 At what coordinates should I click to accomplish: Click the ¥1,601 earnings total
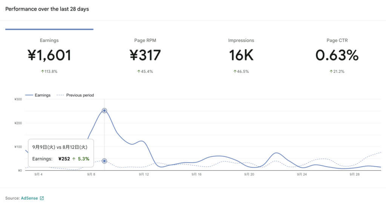[49, 55]
